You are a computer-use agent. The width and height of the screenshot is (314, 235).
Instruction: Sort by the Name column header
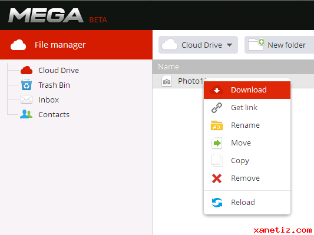click(x=168, y=67)
